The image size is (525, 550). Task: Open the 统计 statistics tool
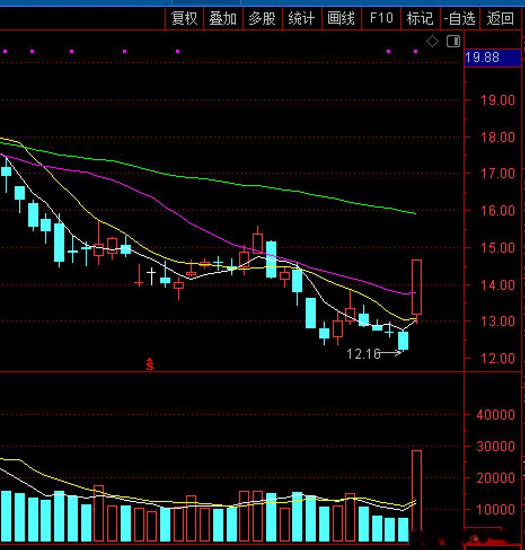[x=302, y=18]
